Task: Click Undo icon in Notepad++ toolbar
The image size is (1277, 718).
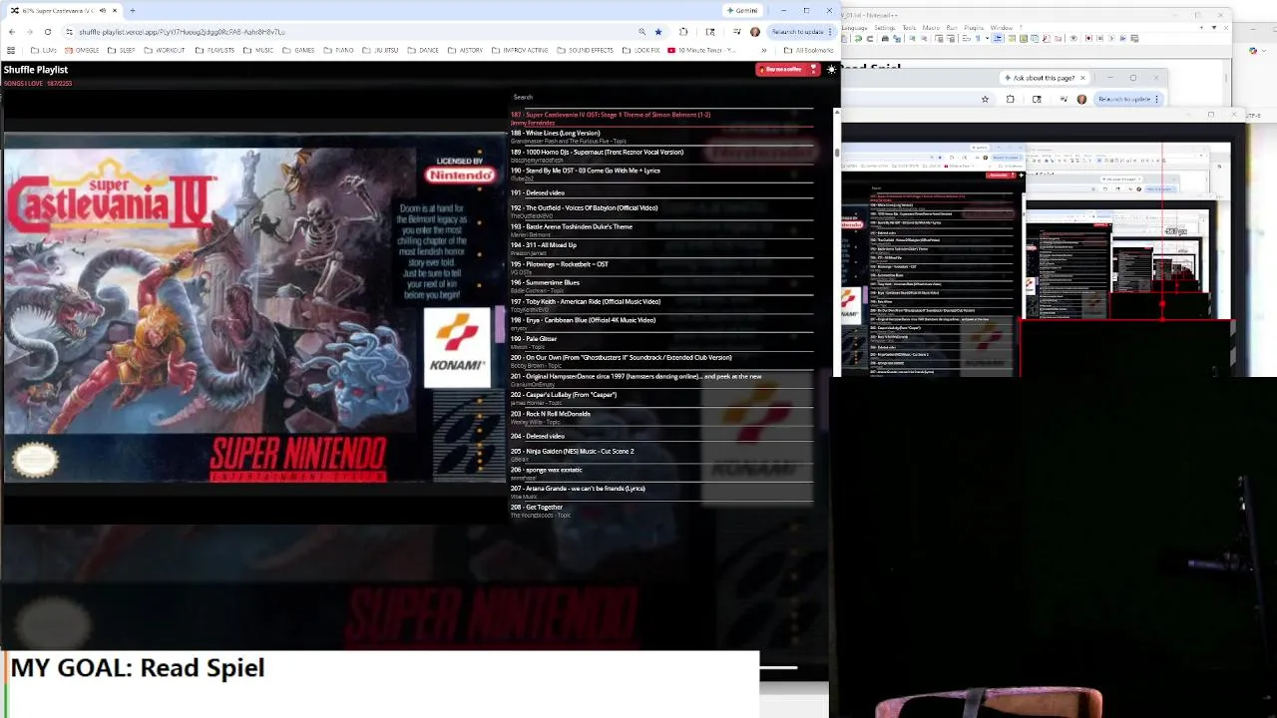Action: (858, 38)
